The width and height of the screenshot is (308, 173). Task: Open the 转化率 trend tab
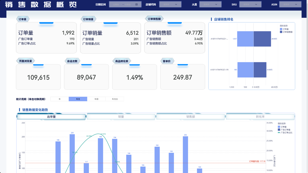tap(260, 117)
